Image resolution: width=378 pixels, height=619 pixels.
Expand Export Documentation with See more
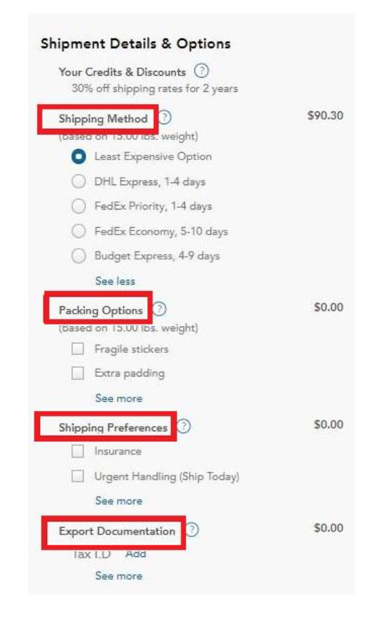(x=119, y=576)
